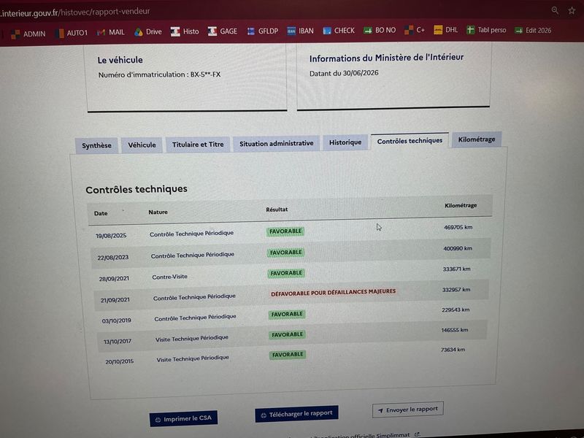Open the Situation administrative tab
This screenshot has width=584, height=438.
277,143
